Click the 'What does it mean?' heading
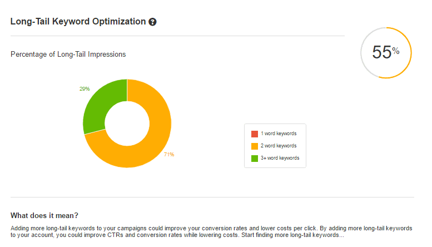This screenshot has height=247, width=432. coord(44,215)
